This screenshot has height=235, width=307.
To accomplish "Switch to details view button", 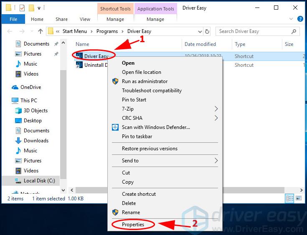I will click(x=289, y=199).
